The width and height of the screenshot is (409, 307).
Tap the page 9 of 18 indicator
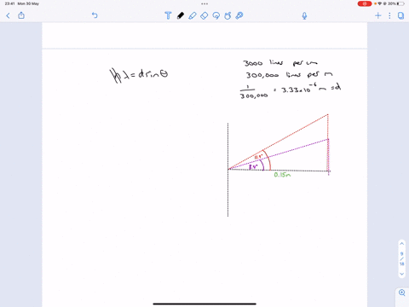(401, 258)
